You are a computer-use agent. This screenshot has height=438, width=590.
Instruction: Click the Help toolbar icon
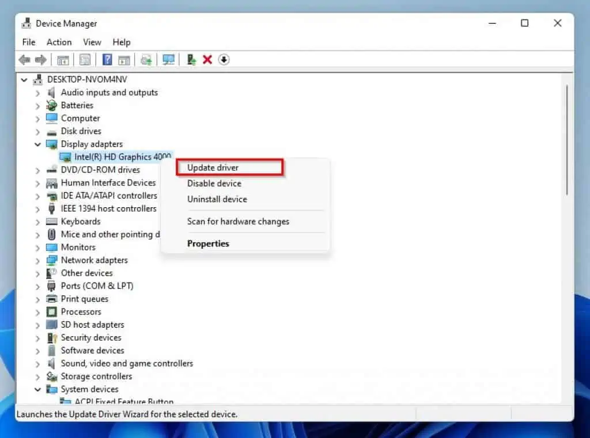[x=107, y=59]
